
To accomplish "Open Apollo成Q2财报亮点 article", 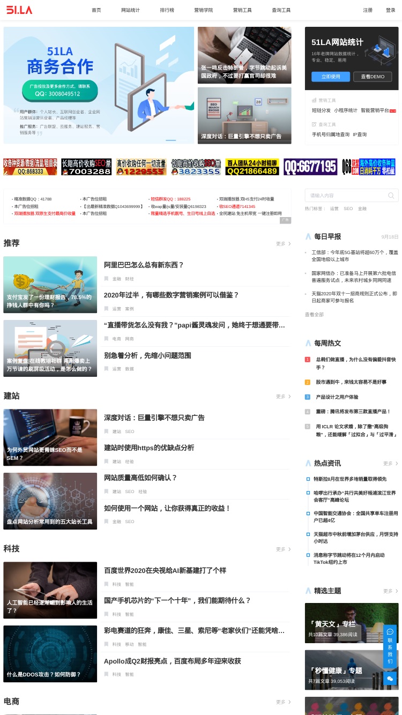I will [173, 661].
